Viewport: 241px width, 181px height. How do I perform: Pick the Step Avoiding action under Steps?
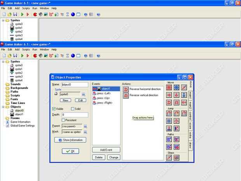click(176, 158)
